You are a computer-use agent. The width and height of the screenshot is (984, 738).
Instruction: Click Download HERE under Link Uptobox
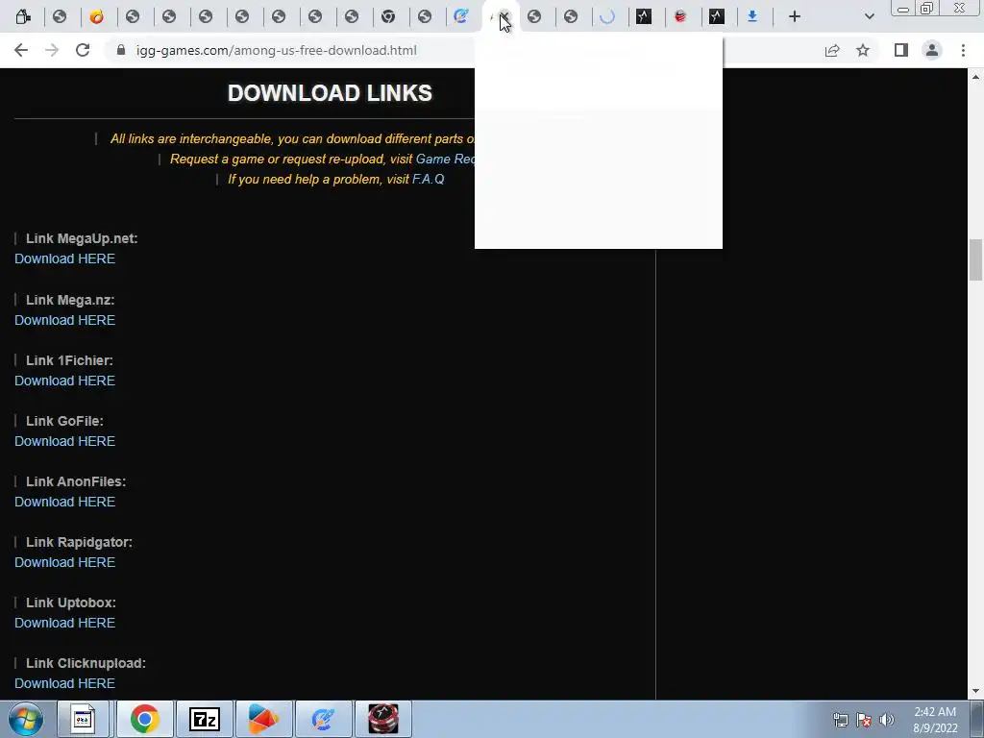pos(64,623)
